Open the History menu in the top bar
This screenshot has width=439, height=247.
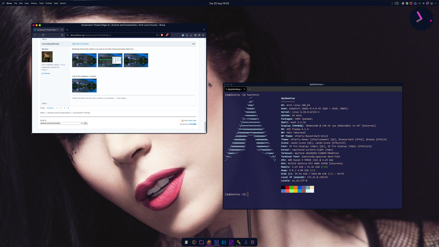tap(34, 3)
